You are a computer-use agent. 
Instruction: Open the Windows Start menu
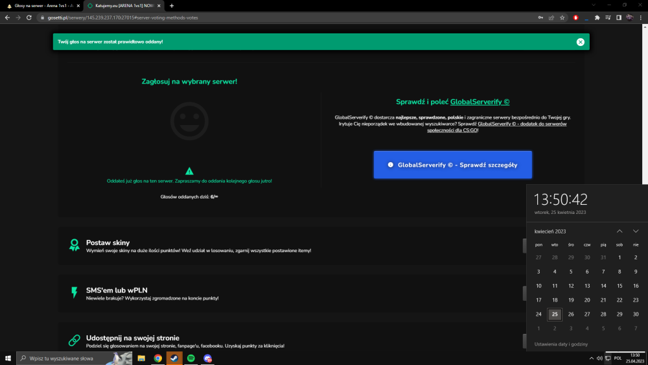[8, 358]
